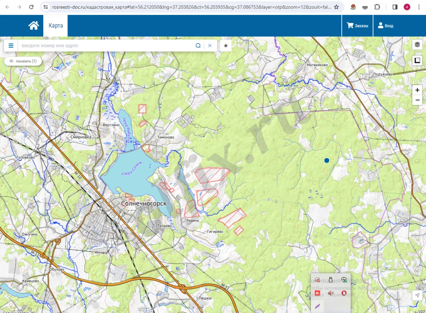Open the hamburger menu beside search field

[11, 46]
